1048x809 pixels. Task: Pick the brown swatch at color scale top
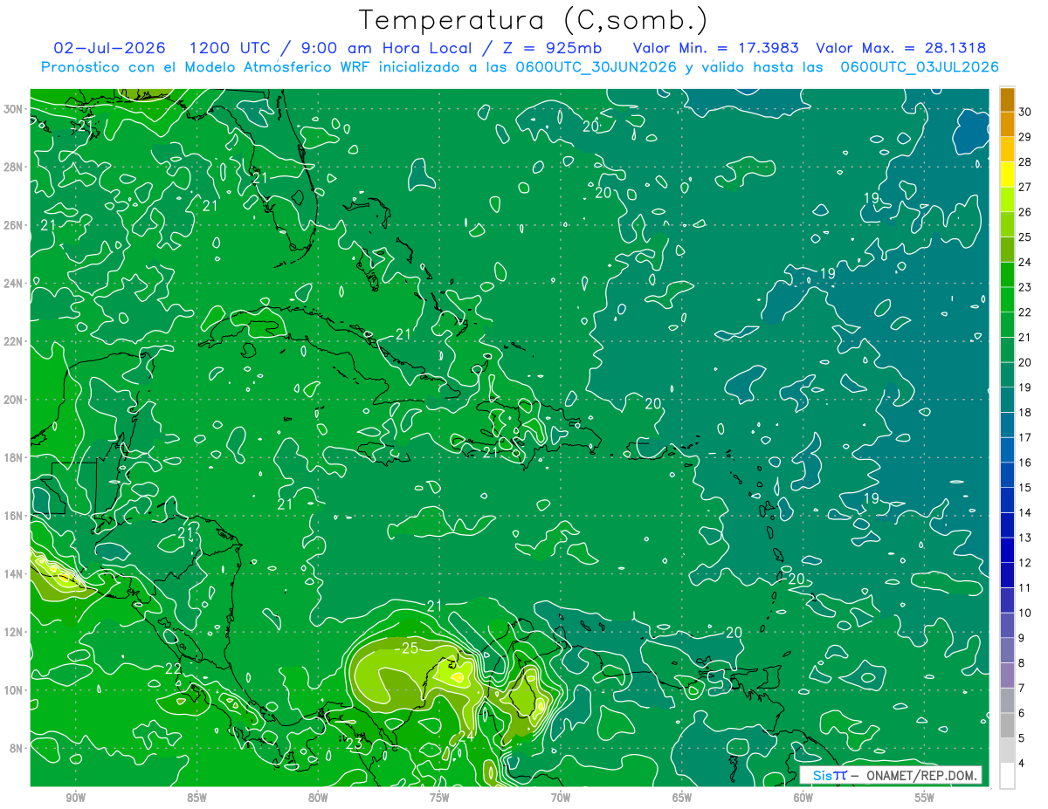tap(1007, 99)
